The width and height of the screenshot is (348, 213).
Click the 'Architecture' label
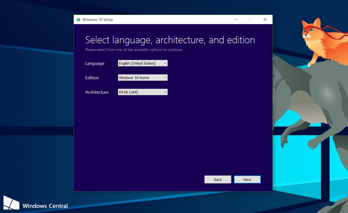click(x=97, y=92)
